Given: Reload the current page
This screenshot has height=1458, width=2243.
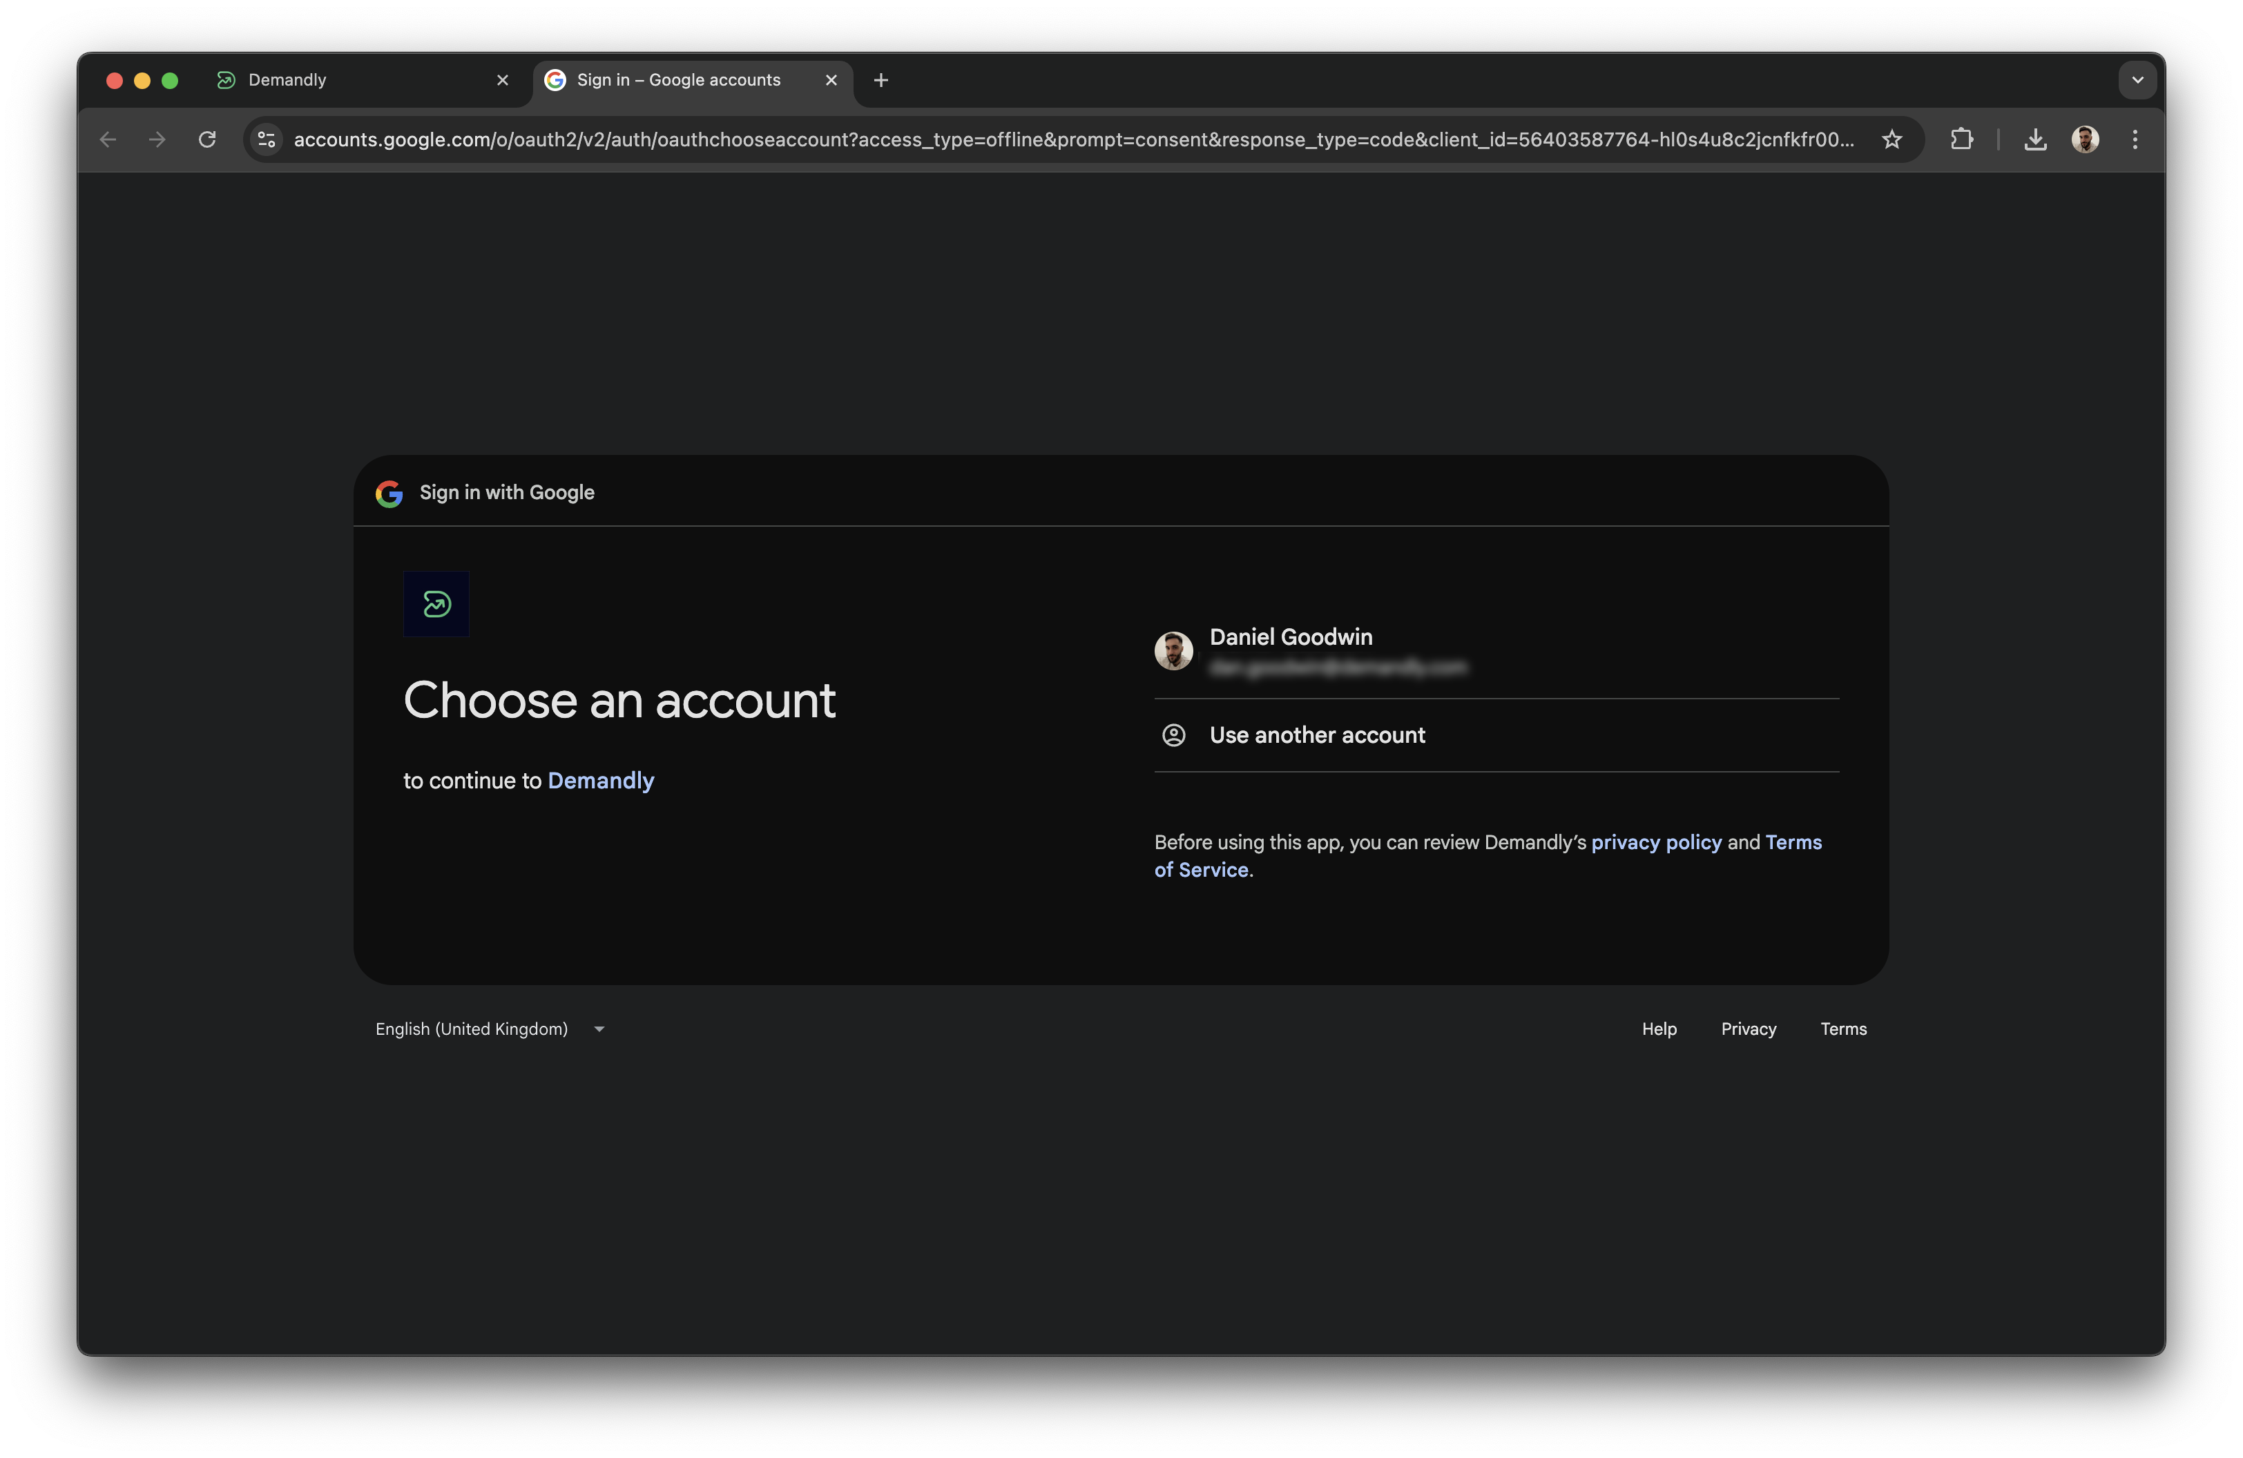Looking at the screenshot, I should [x=209, y=139].
